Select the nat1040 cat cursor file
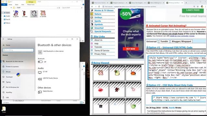The height and width of the screenshot is (116, 207). 43,14
